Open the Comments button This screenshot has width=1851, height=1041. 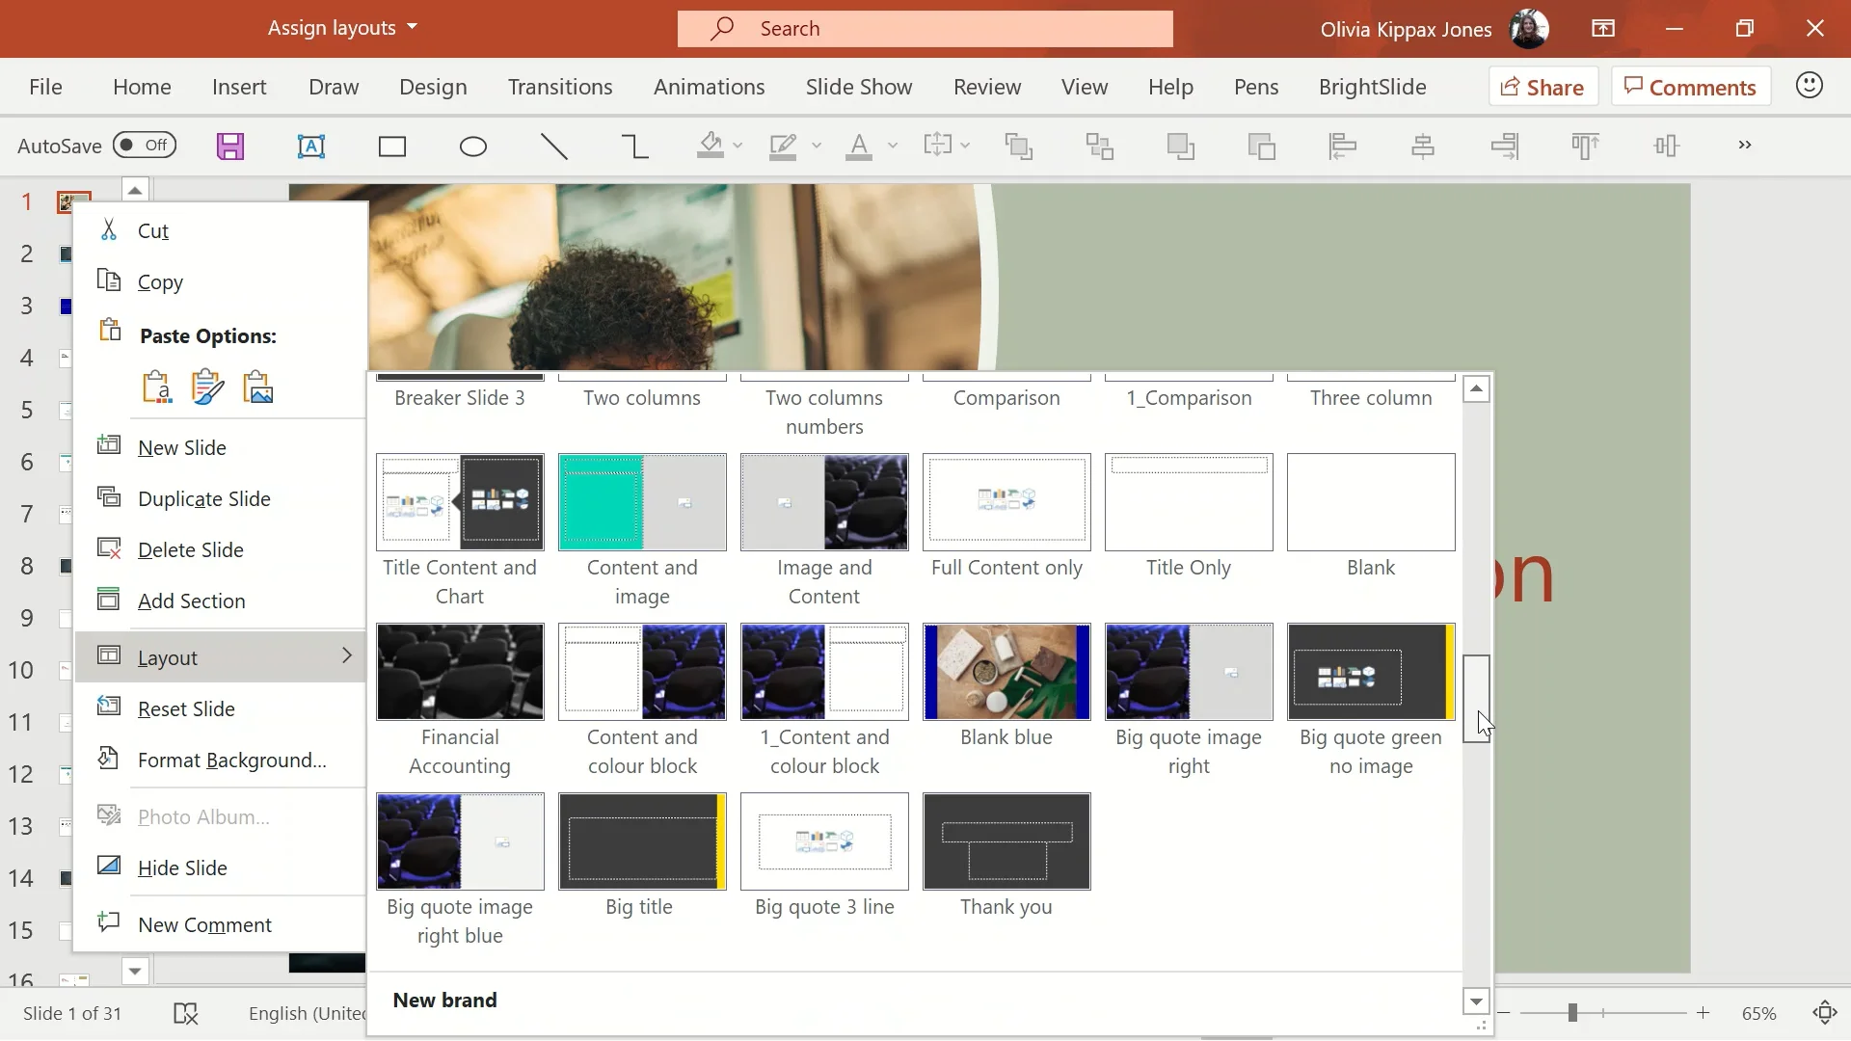tap(1690, 87)
